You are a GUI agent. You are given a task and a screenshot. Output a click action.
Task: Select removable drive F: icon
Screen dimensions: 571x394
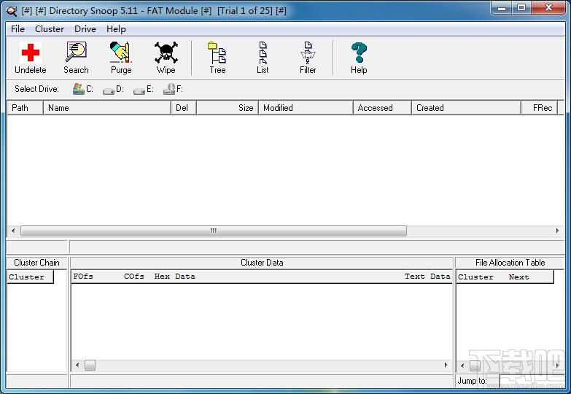[x=169, y=89]
